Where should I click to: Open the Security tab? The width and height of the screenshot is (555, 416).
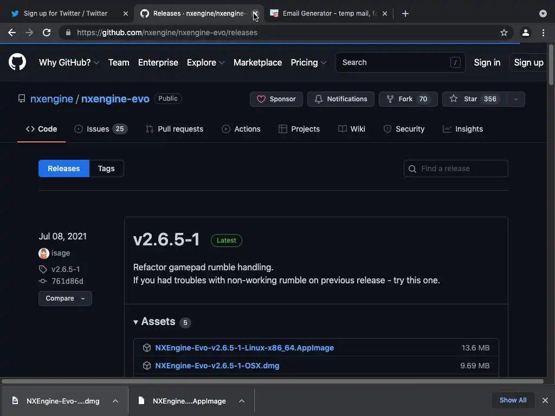tap(404, 129)
